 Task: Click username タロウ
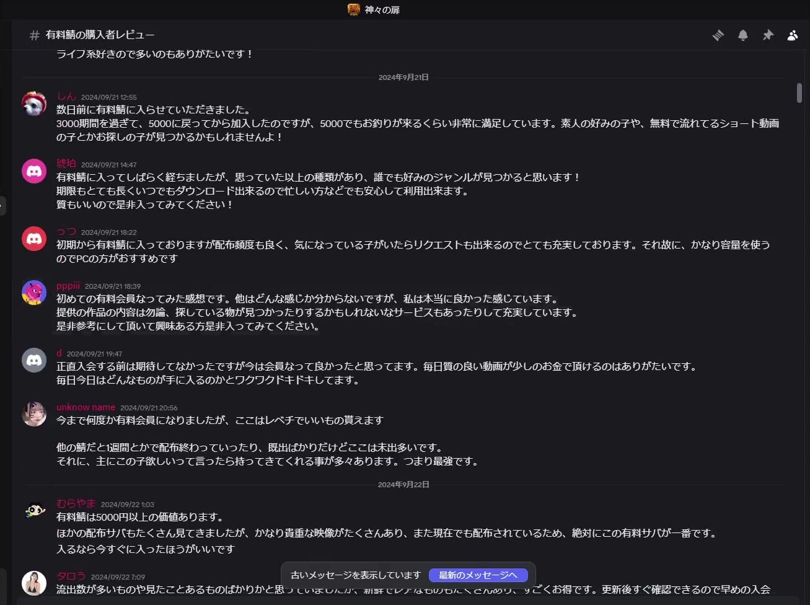coord(71,576)
